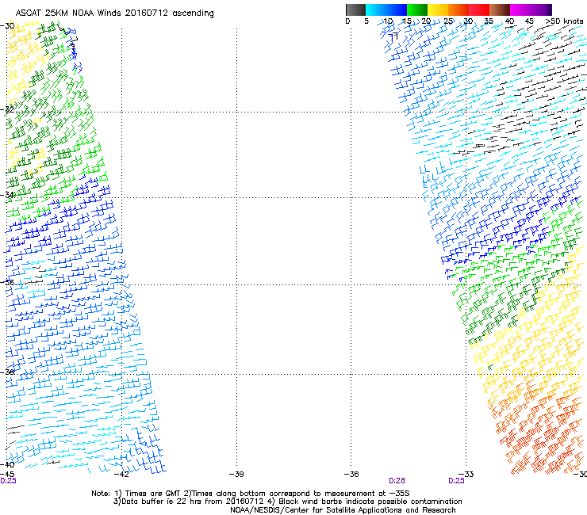Click the '-42' longitude label
The image size is (587, 515).
click(x=121, y=475)
